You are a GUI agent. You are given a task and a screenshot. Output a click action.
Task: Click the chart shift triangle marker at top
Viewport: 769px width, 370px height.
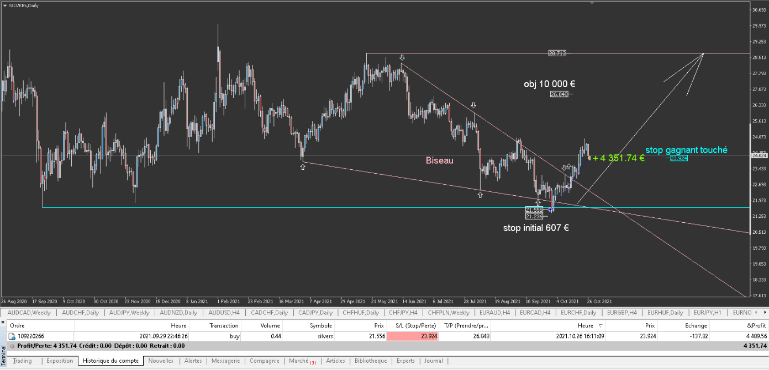[x=592, y=3]
